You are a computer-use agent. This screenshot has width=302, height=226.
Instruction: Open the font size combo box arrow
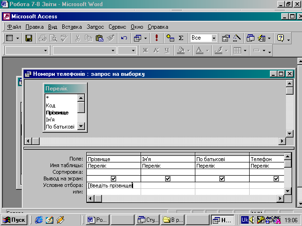(133, 50)
